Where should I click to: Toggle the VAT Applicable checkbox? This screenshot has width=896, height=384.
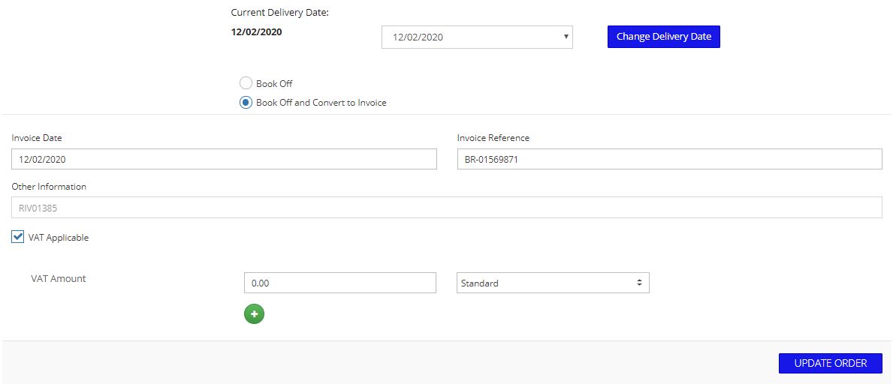tap(18, 237)
